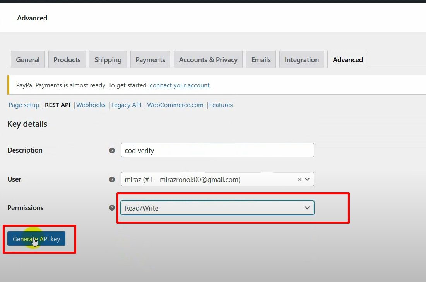Click the help icon beside User
Viewport: 426px width, 282px height.
point(112,179)
